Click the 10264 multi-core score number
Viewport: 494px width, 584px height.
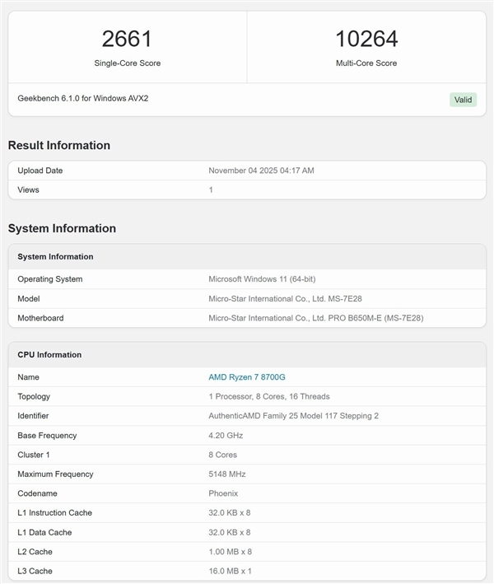pyautogui.click(x=366, y=39)
